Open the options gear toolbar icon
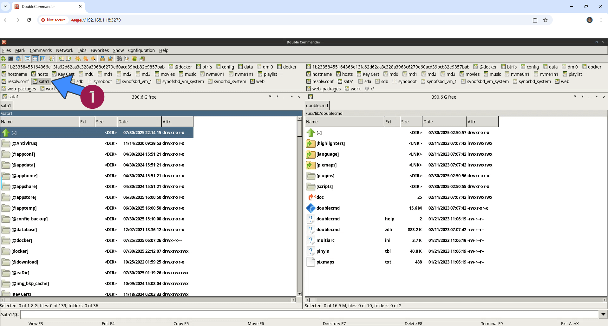Screen dimensions: 608x326 18,59
